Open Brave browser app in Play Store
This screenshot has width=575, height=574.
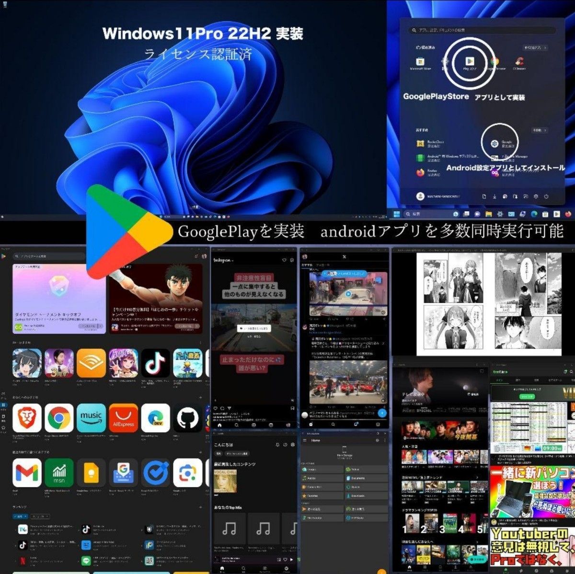click(27, 418)
